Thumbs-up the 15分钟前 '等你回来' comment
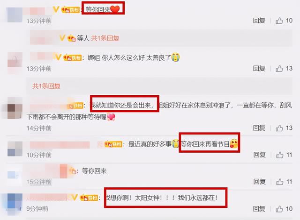 280,182
